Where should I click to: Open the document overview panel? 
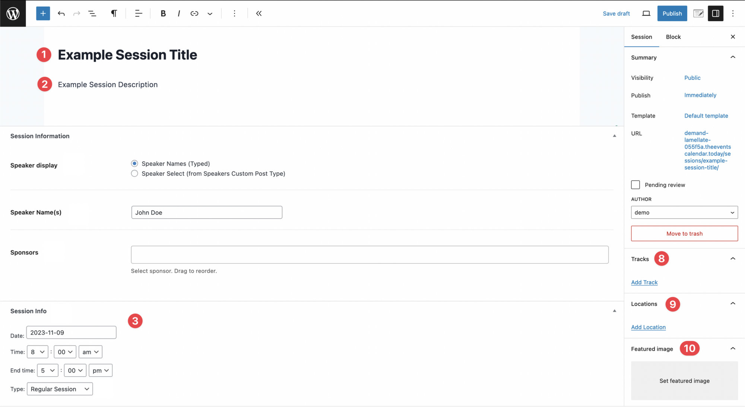click(x=92, y=13)
